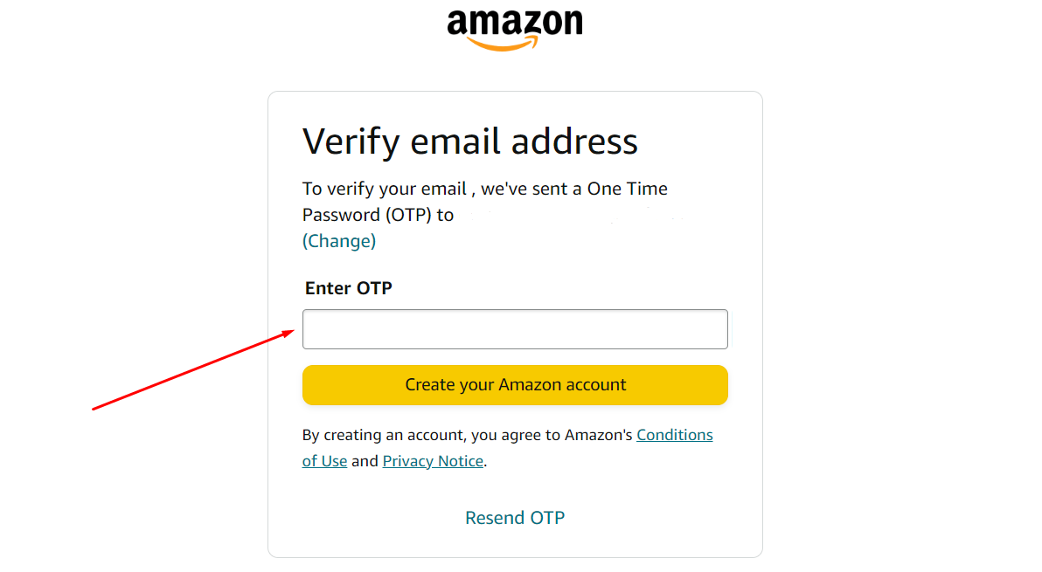Image resolution: width=1042 pixels, height=572 pixels.
Task: Open the Privacy Notice link
Action: 433,460
